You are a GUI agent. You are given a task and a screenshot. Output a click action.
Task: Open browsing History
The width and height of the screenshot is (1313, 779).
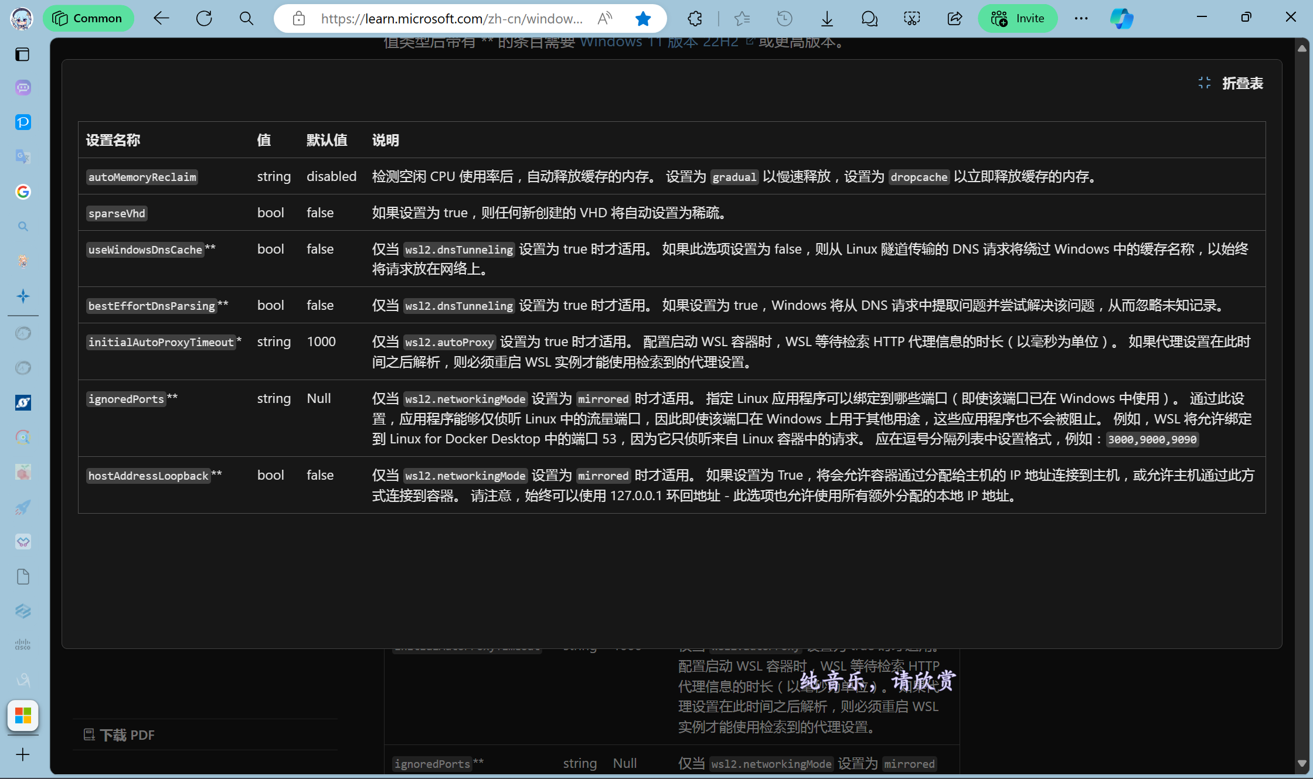coord(784,19)
